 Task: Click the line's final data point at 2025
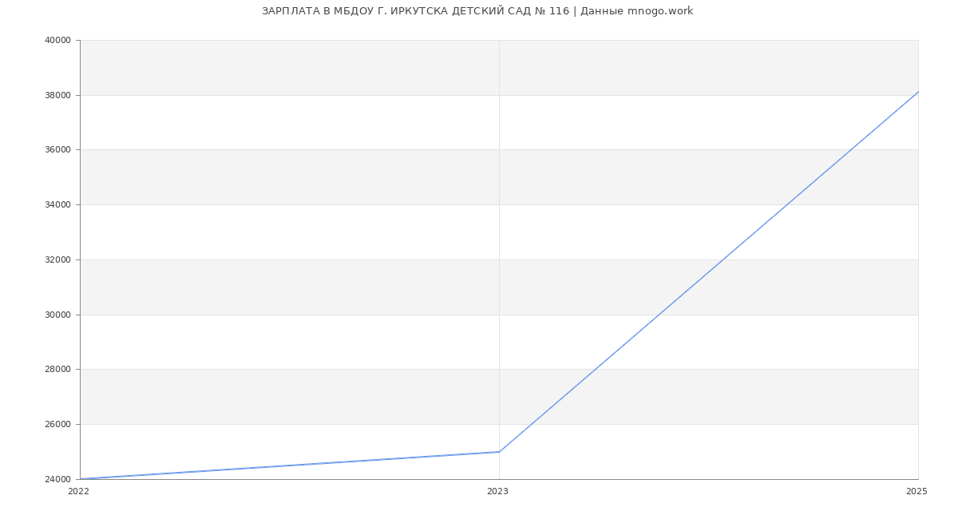918,92
